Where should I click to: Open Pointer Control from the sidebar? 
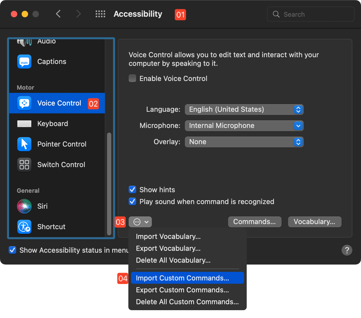coord(24,144)
